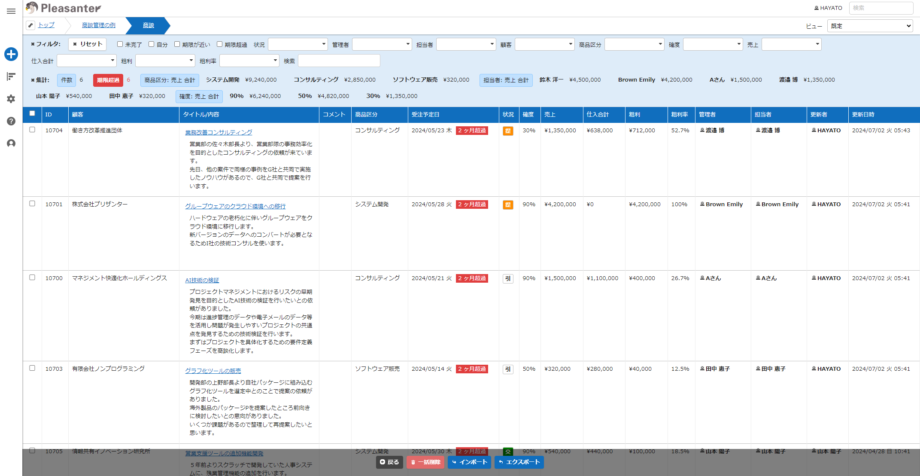Open the 管理者 filter dropdown
Viewport: 920px width, 476px height.
pos(382,44)
